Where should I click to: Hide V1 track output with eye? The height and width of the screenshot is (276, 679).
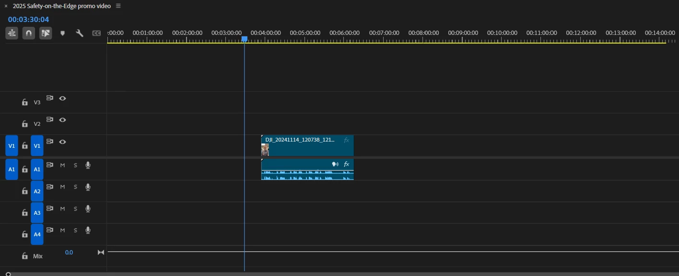tap(62, 142)
